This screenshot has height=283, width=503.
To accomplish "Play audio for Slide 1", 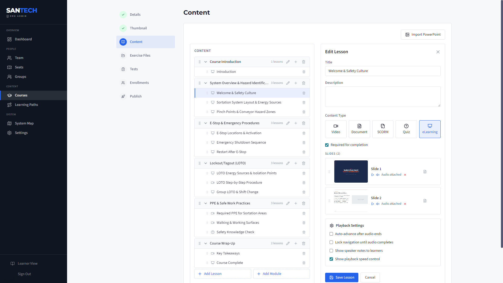I will coord(373,175).
